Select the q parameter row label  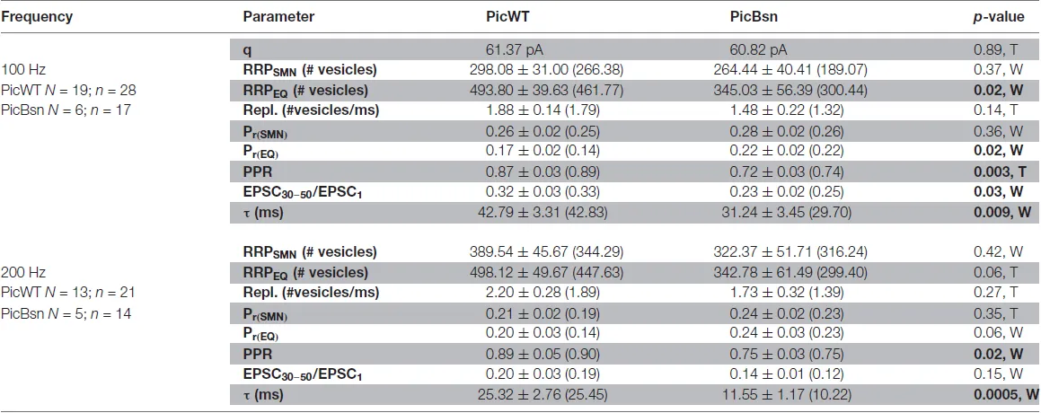(247, 51)
